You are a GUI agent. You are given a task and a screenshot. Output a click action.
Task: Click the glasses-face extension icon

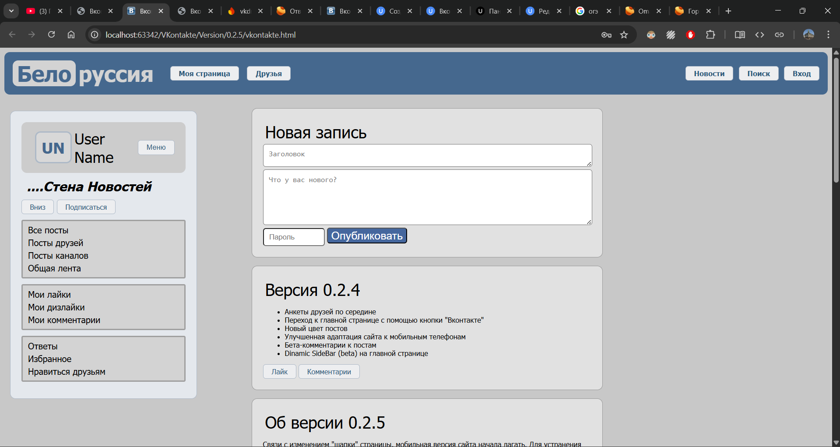coord(651,35)
